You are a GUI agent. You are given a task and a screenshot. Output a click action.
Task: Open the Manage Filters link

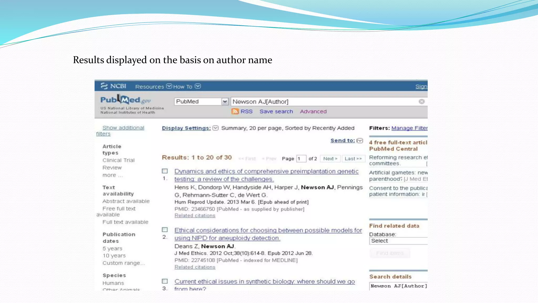409,128
